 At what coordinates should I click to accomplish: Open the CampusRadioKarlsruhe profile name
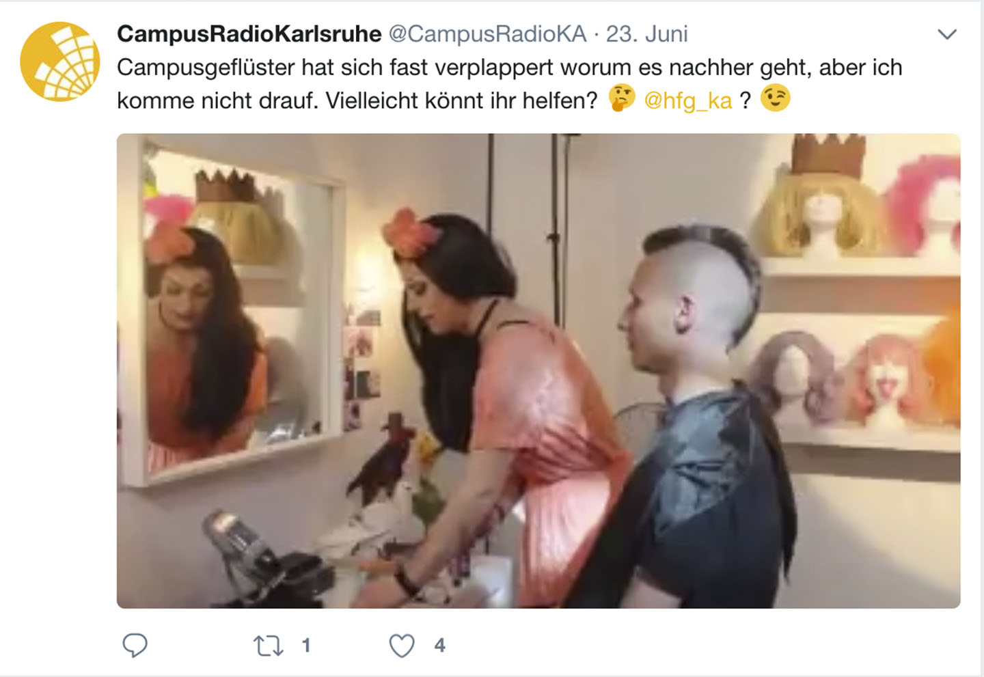tap(249, 33)
